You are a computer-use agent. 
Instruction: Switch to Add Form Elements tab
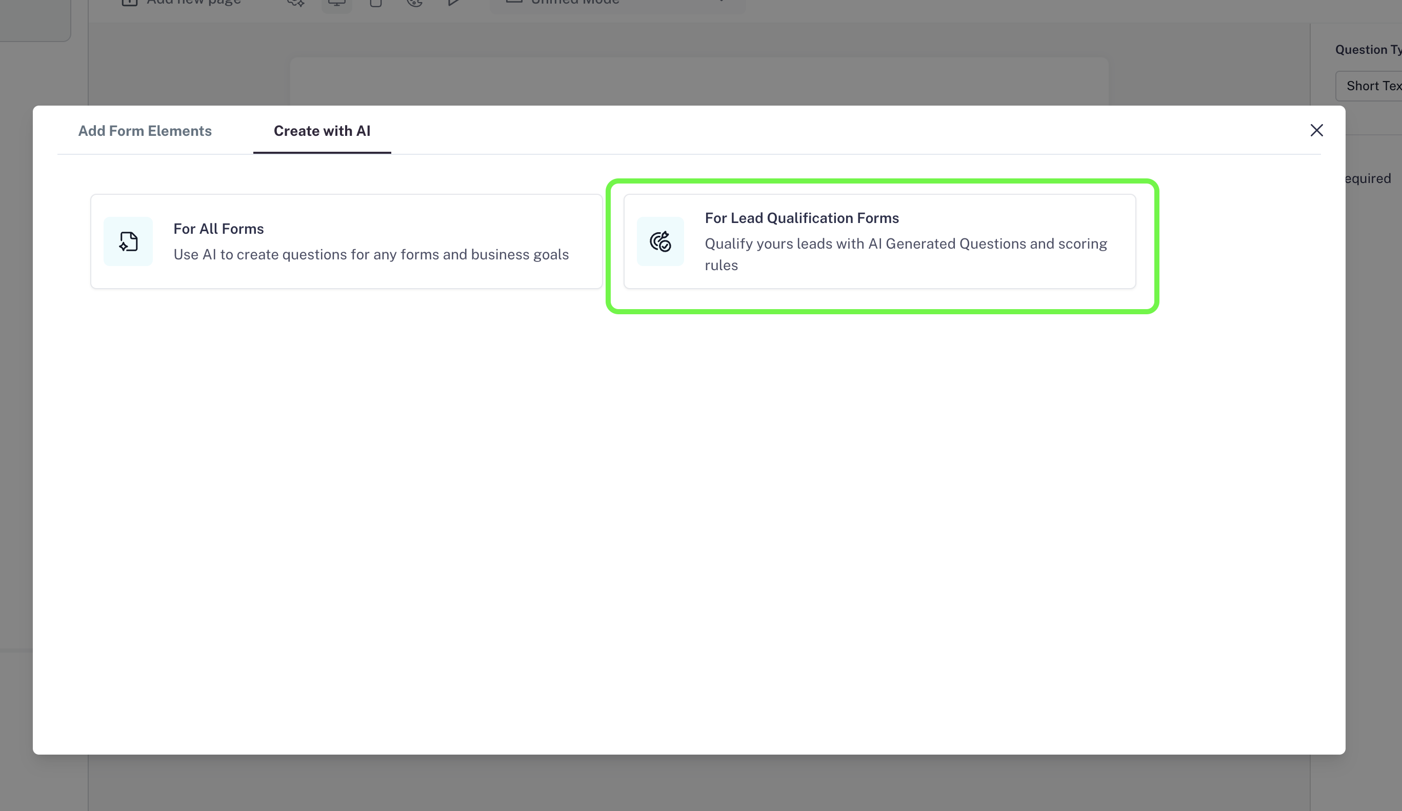[x=145, y=131]
